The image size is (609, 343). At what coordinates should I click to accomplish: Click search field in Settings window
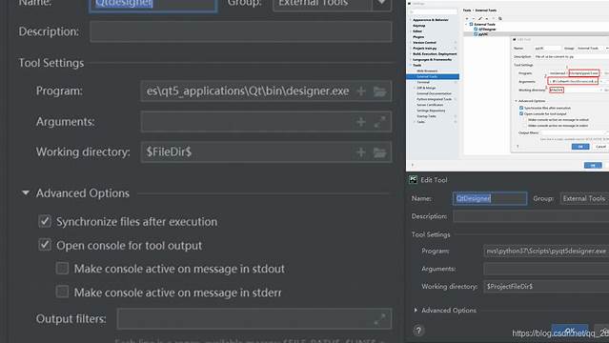(x=434, y=11)
